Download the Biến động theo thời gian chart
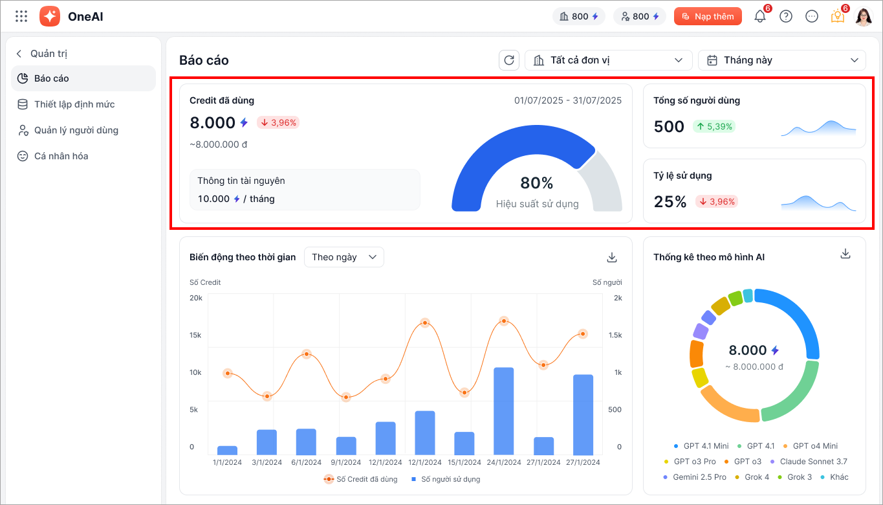 click(612, 258)
